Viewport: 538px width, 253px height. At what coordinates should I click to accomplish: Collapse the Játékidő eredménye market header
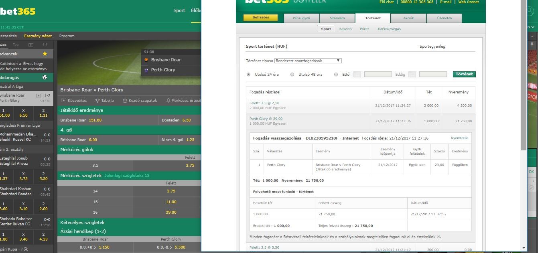coord(129,110)
